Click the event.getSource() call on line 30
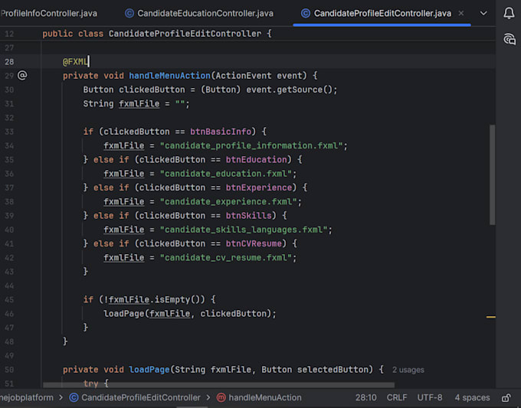The height and width of the screenshot is (408, 521). (x=289, y=90)
